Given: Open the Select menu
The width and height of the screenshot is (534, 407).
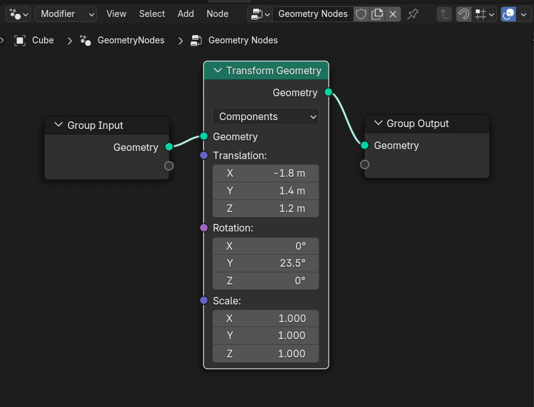Looking at the screenshot, I should [x=152, y=14].
